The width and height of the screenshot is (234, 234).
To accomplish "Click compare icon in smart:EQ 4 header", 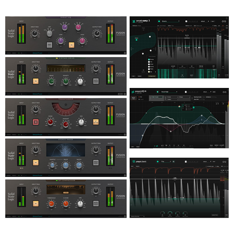I will [x=224, y=92].
